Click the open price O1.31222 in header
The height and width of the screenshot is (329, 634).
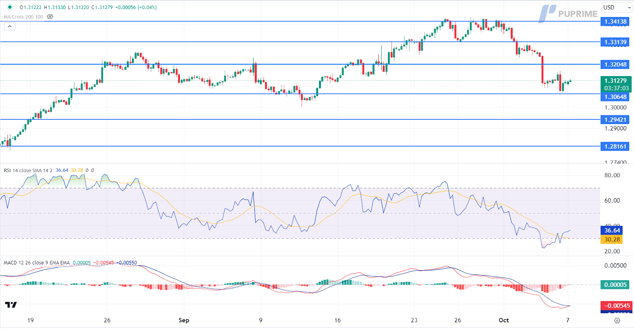click(x=31, y=8)
